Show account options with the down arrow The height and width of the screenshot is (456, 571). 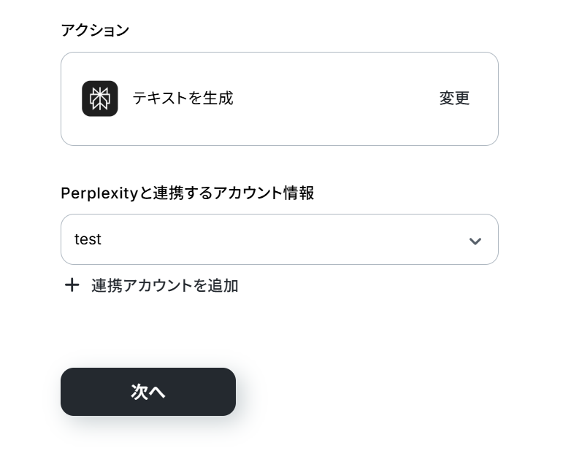point(475,241)
